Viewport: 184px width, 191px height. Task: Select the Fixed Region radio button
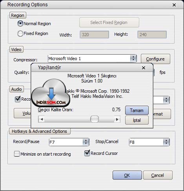(x=20, y=33)
